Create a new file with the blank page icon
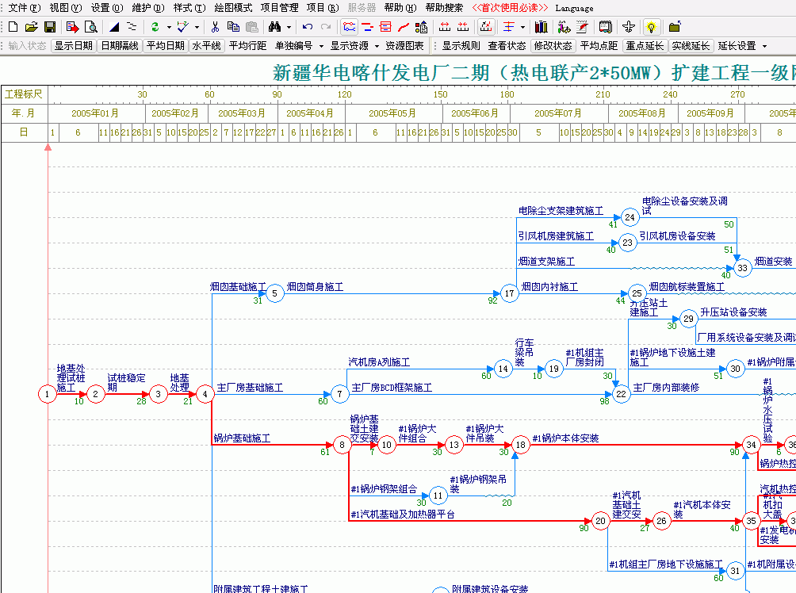Image resolution: width=796 pixels, height=593 pixels. pyautogui.click(x=13, y=27)
